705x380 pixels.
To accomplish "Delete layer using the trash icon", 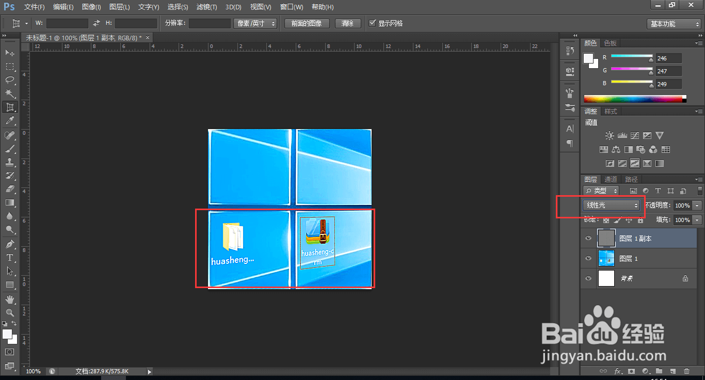I will click(x=686, y=371).
